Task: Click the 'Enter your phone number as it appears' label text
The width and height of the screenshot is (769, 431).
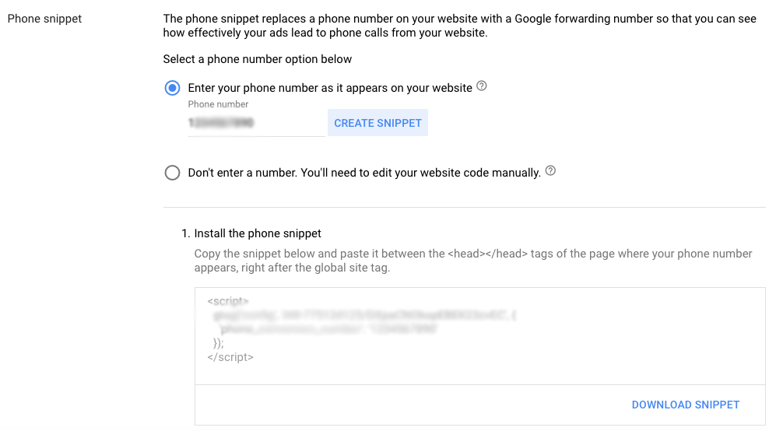Action: click(330, 88)
